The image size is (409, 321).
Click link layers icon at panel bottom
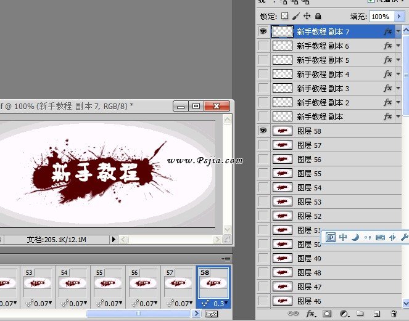coord(293,314)
